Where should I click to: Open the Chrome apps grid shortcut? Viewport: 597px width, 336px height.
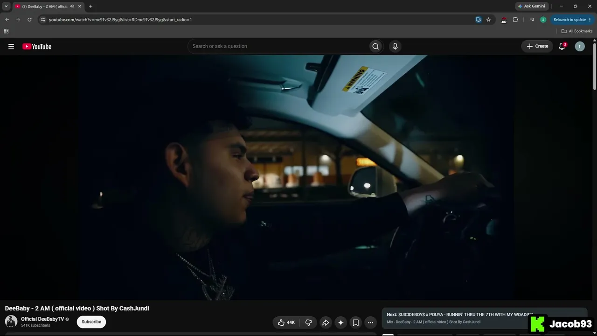(x=6, y=31)
